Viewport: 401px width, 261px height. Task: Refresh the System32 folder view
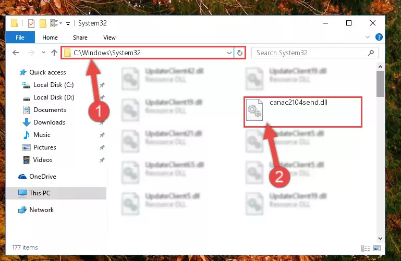tap(240, 53)
